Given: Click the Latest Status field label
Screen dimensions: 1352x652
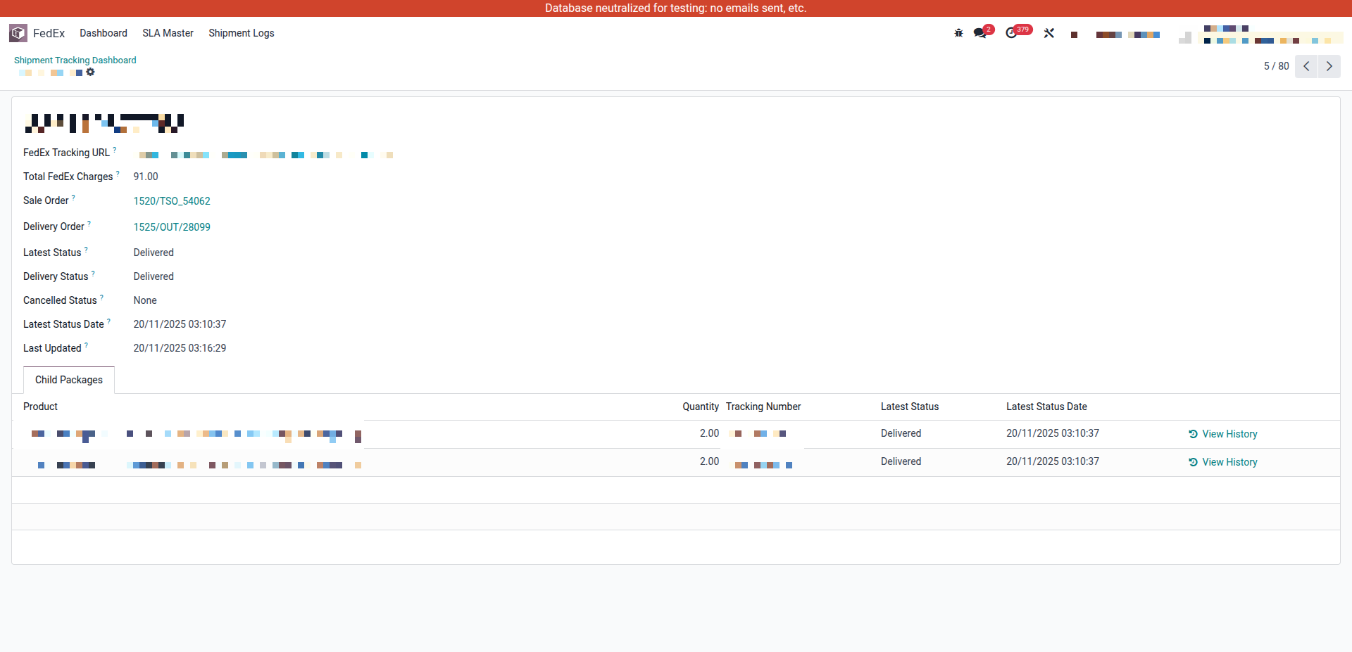Looking at the screenshot, I should point(52,253).
